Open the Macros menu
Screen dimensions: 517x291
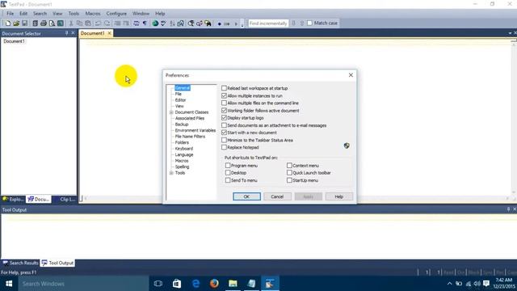(x=93, y=14)
